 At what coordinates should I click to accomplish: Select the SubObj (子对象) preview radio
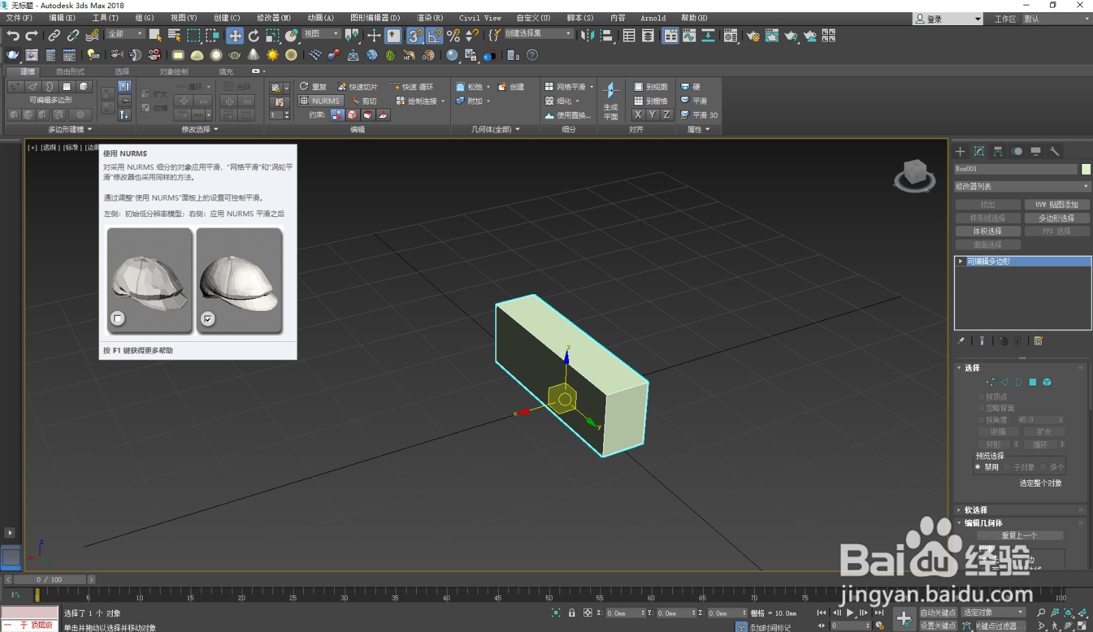(x=1007, y=468)
